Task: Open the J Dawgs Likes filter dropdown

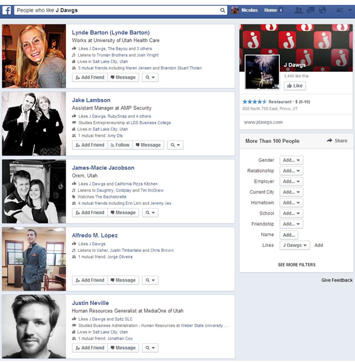Action: click(x=295, y=245)
